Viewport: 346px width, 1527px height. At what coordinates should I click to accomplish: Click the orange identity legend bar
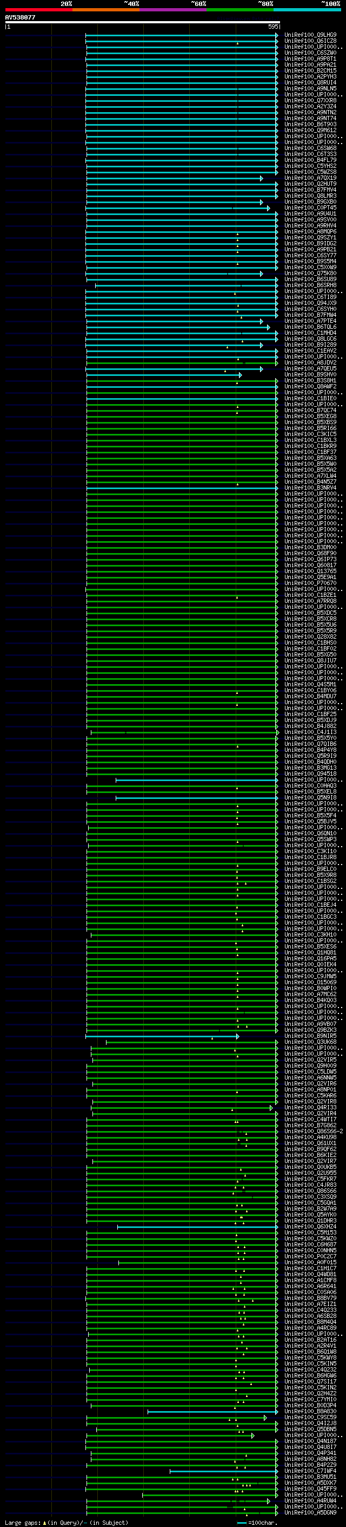click(x=106, y=10)
